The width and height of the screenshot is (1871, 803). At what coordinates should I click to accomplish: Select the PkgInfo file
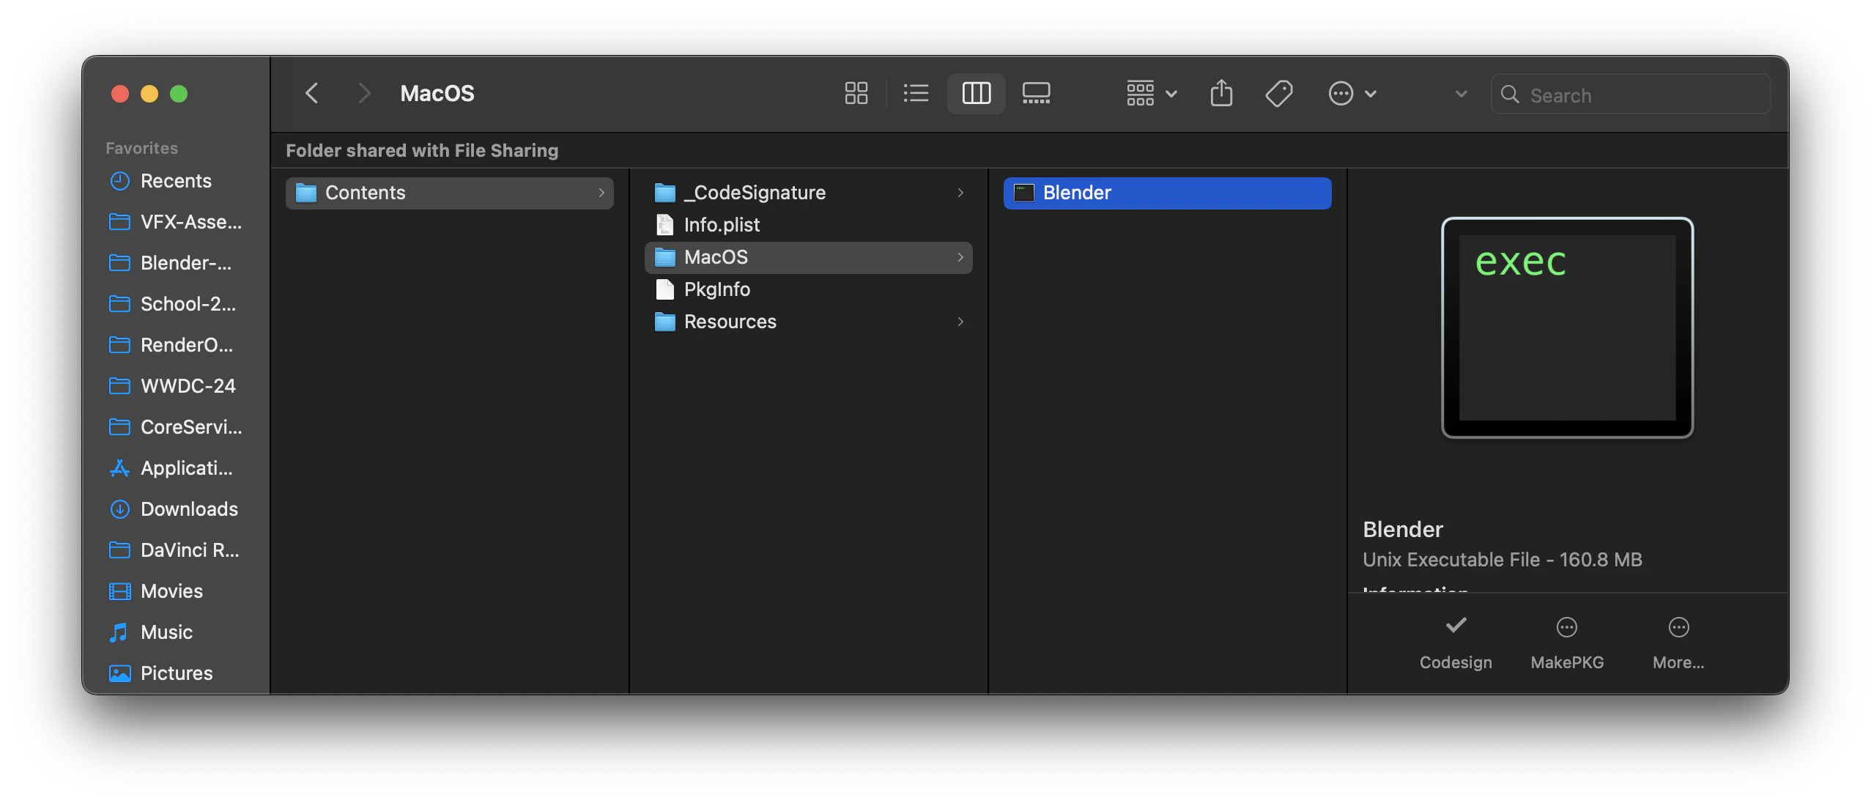(x=809, y=289)
